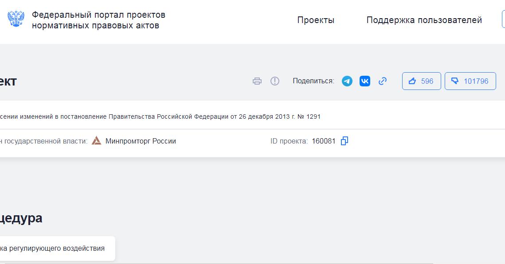Dislike the project with 101796 votes
505x264 pixels.
click(x=470, y=81)
